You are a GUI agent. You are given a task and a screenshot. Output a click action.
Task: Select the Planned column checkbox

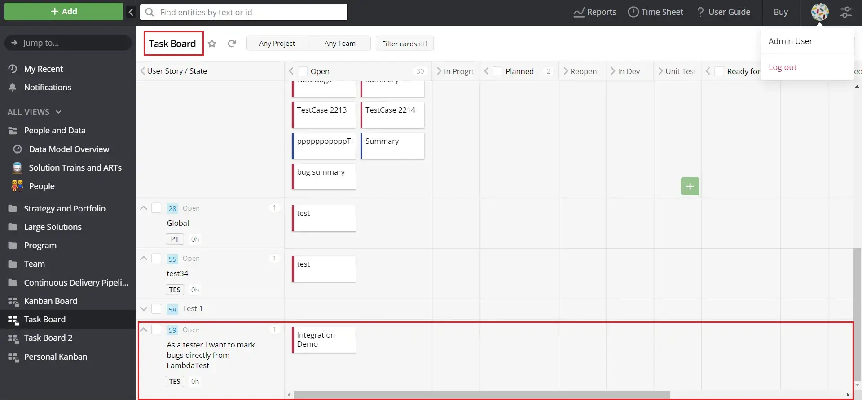497,71
